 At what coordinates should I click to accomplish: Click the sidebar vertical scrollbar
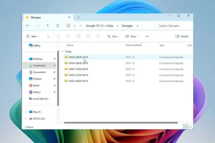58,78
